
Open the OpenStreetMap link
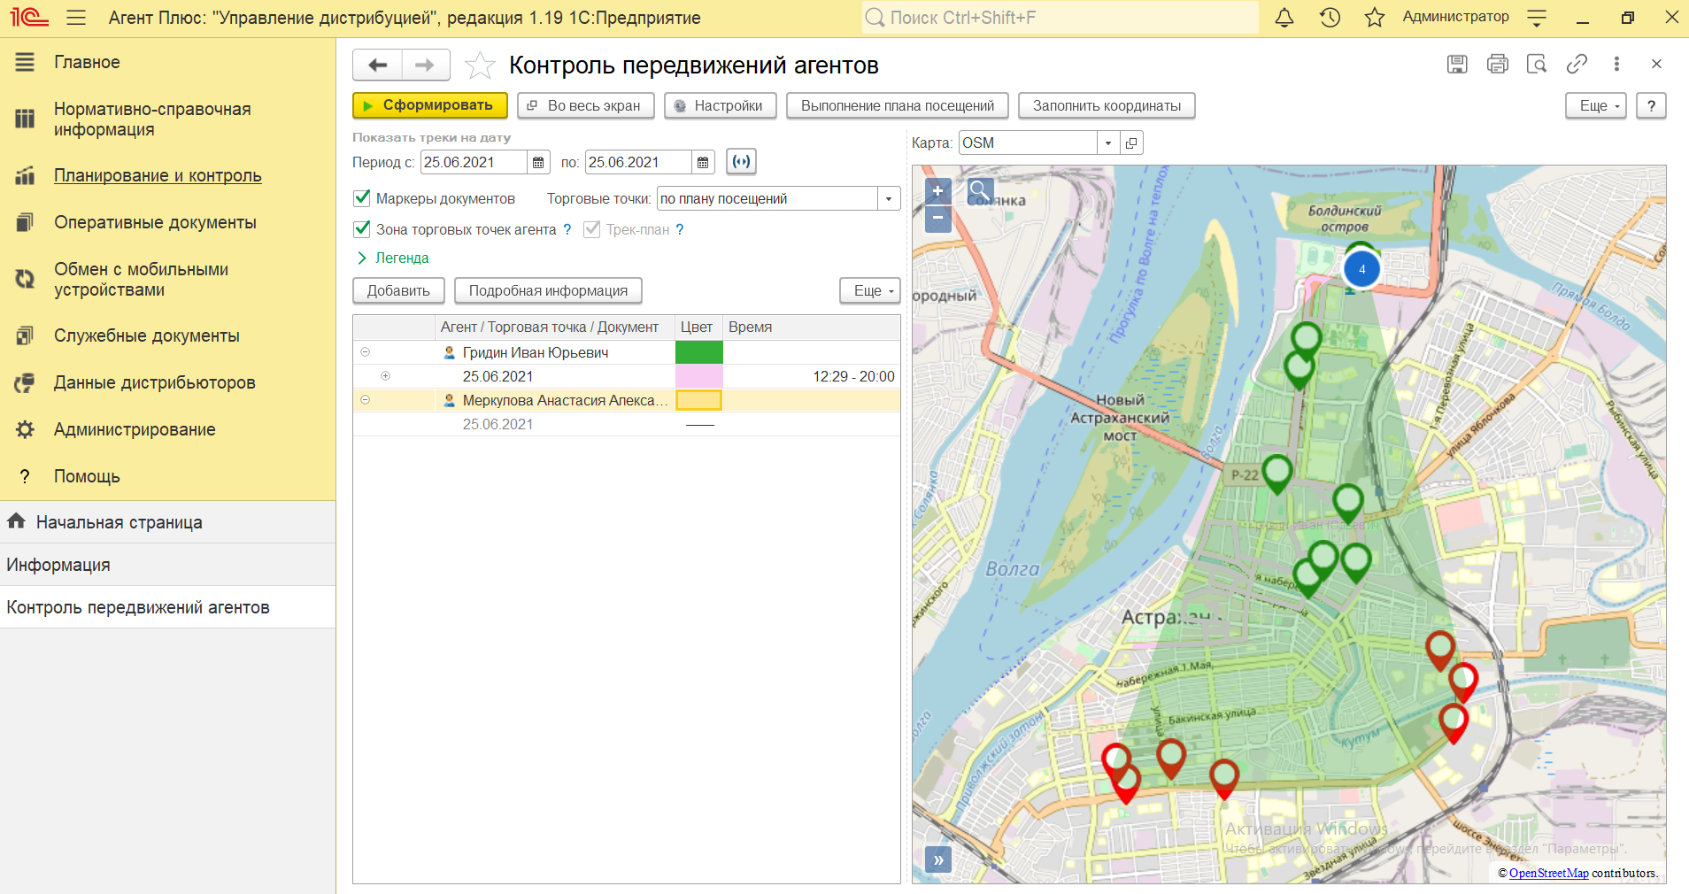tap(1548, 873)
